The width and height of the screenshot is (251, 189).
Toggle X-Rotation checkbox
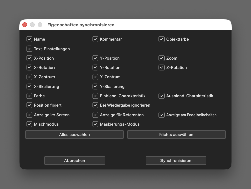29,68
